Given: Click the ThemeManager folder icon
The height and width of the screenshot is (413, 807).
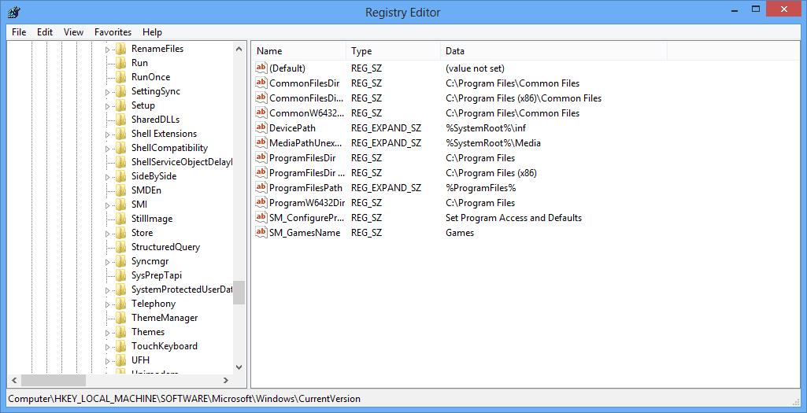Looking at the screenshot, I should pos(121,317).
